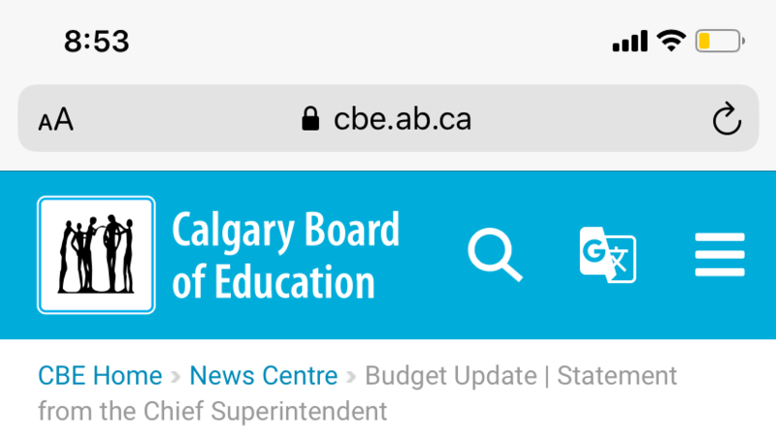Click the Calgary Board of Education title
This screenshot has height=436, width=776.
point(285,255)
